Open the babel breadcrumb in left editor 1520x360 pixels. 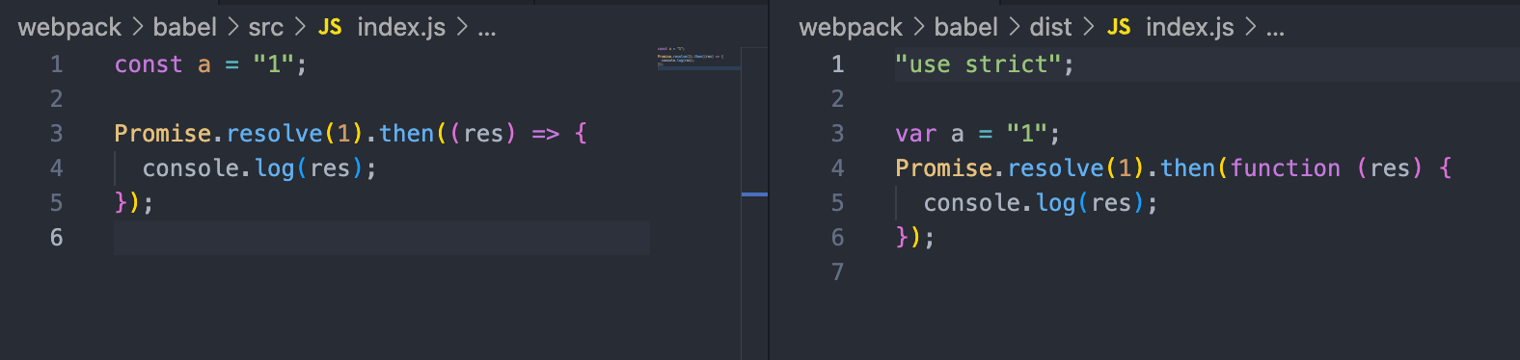(x=184, y=27)
